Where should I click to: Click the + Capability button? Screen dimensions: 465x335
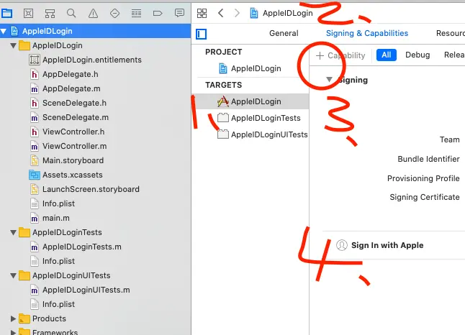tap(340, 55)
